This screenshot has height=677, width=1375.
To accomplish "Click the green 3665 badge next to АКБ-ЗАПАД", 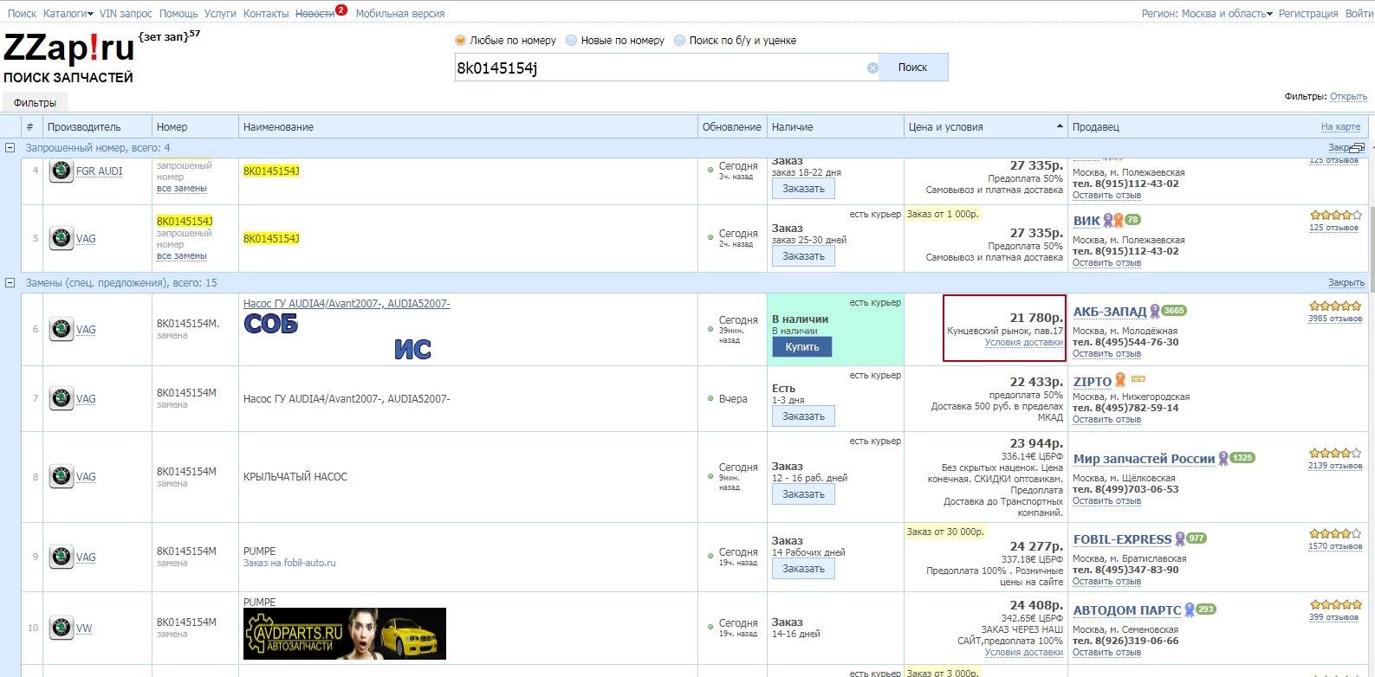I will click(1174, 311).
